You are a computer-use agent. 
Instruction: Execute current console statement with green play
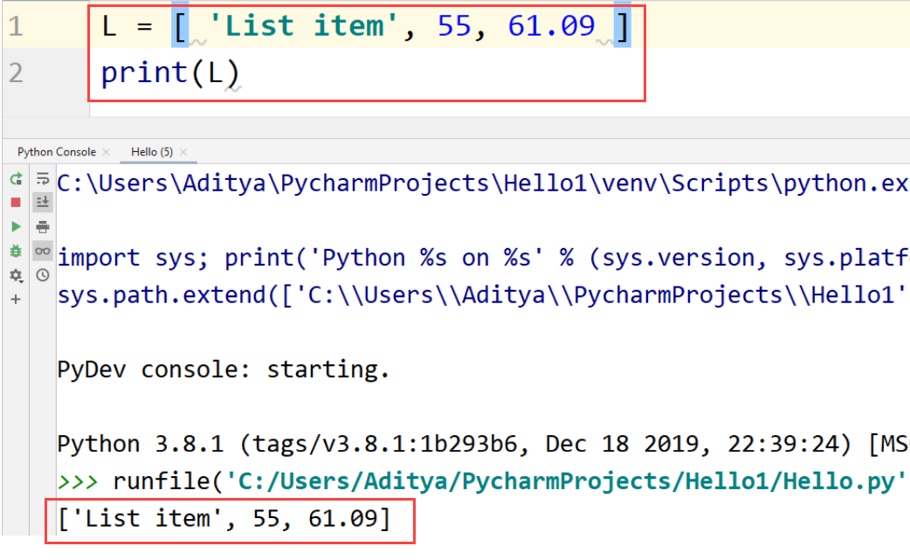point(16,227)
